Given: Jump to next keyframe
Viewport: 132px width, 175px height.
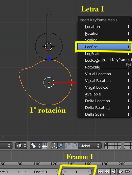Looking at the screenshot, I should pos(127,172).
